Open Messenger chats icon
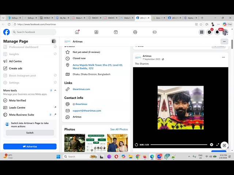This screenshot has width=234, height=175. click(x=210, y=32)
